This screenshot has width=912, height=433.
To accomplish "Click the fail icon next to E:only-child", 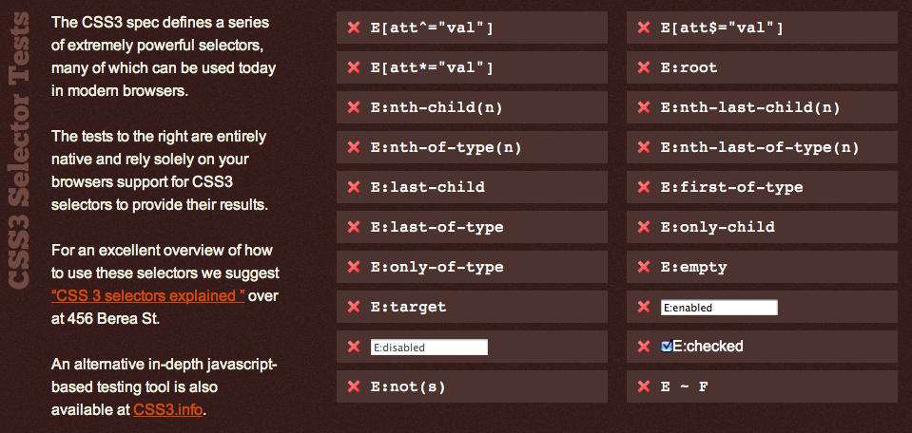I will coord(643,227).
